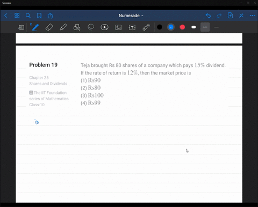The height and width of the screenshot is (207, 258).
Task: Click answer option (4) Rs99
Action: pyautogui.click(x=91, y=103)
